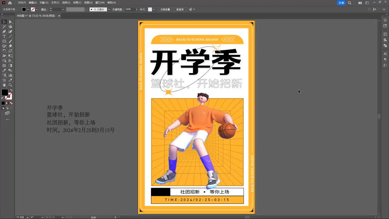
Task: Change screen mode button in toolbar
Action: 7,113
